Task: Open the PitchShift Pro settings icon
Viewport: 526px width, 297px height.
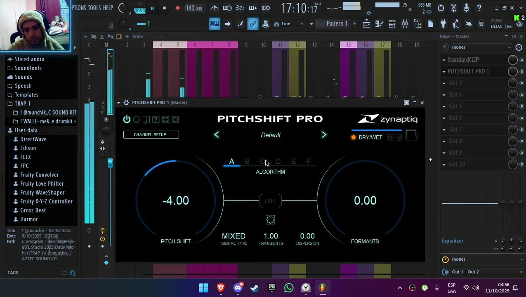Action: (x=175, y=120)
